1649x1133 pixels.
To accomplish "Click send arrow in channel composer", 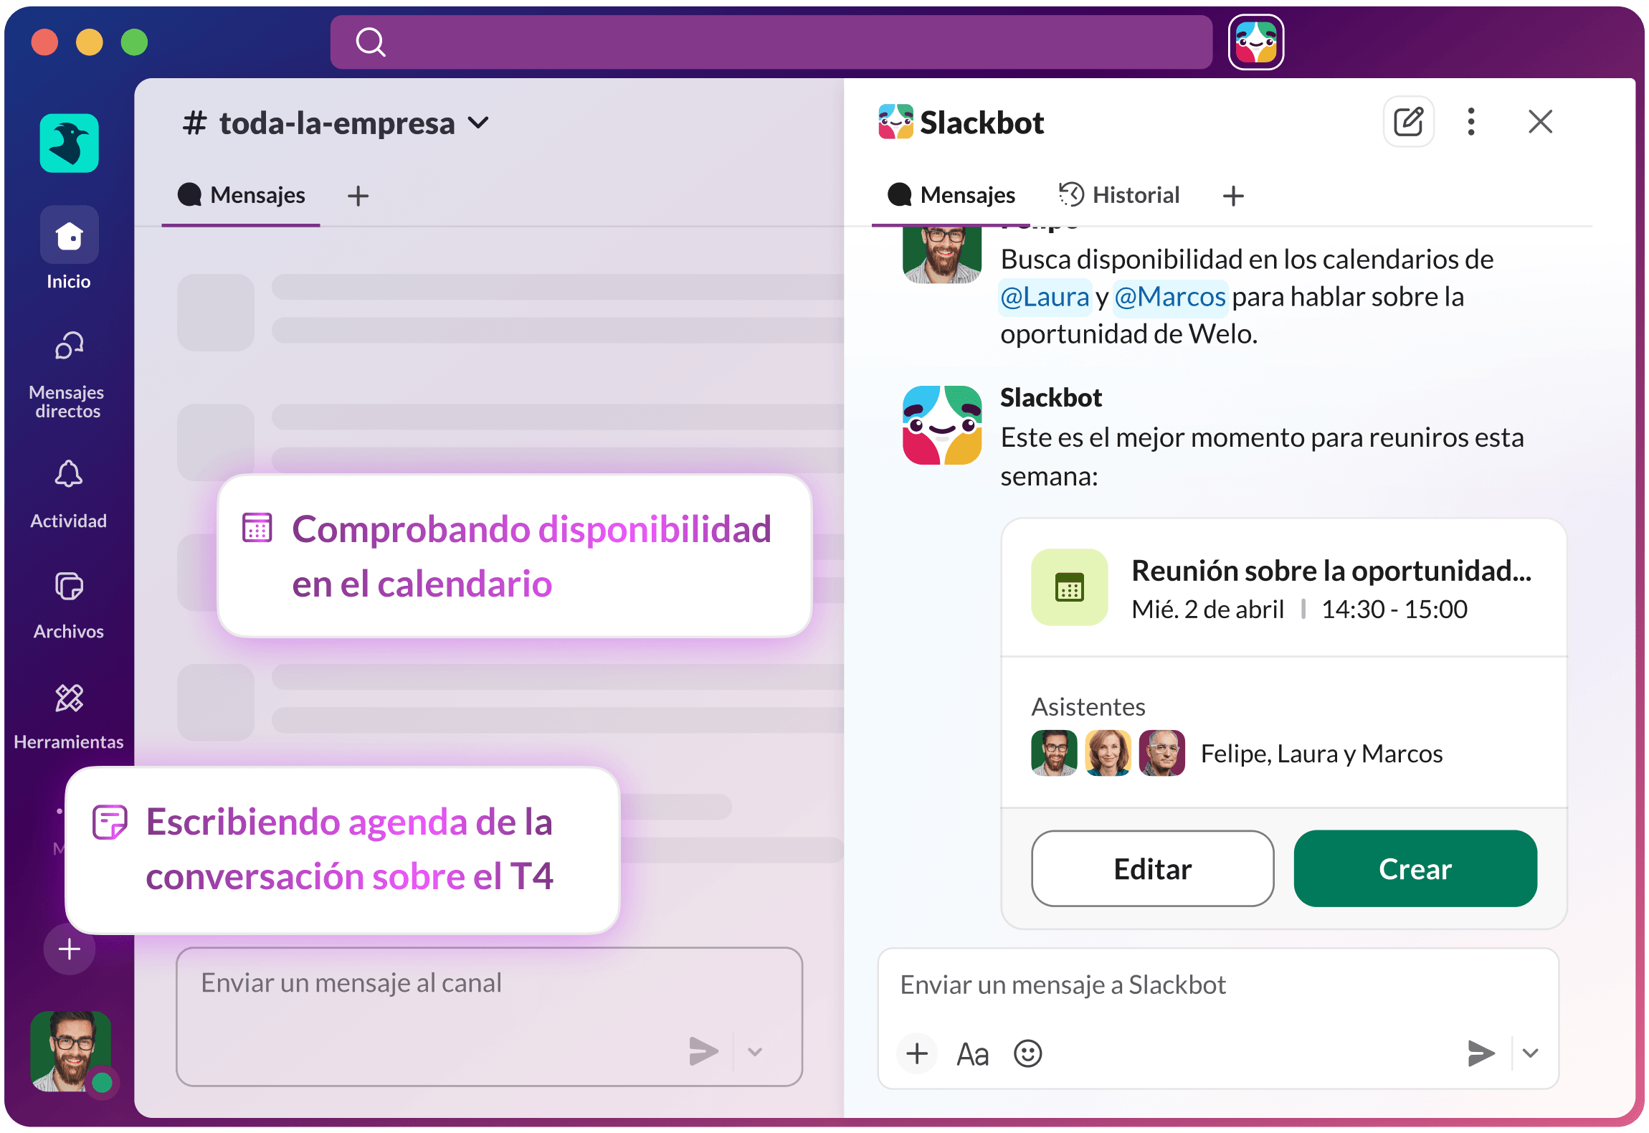I will click(703, 1051).
